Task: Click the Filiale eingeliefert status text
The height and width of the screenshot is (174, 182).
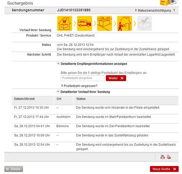Action: tap(118, 108)
